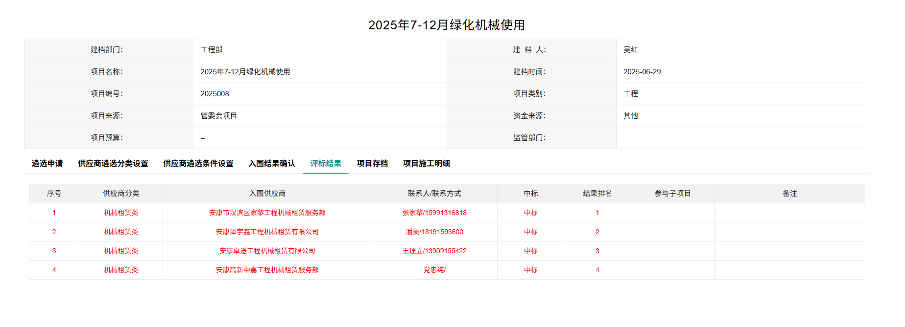905x327 pixels.
Task: Select supplier 安康卓途工程机械租赁有限公司
Action: pos(267,251)
